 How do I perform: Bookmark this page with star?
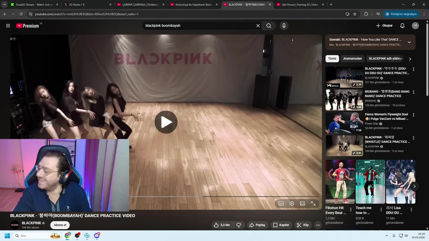pyautogui.click(x=355, y=14)
